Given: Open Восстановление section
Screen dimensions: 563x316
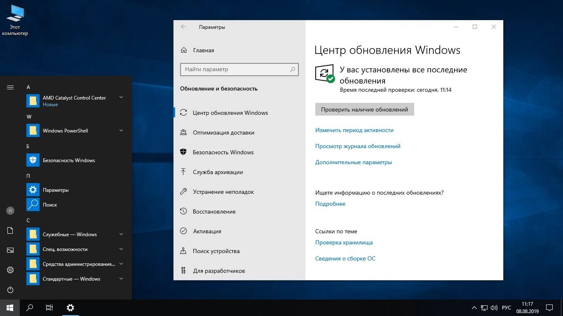Looking at the screenshot, I should coord(239,211).
